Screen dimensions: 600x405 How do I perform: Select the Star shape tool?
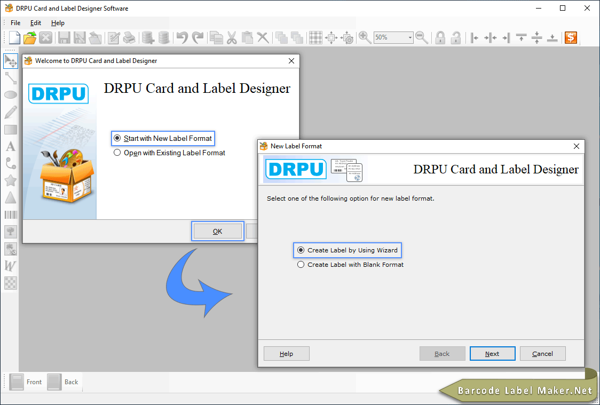click(11, 180)
